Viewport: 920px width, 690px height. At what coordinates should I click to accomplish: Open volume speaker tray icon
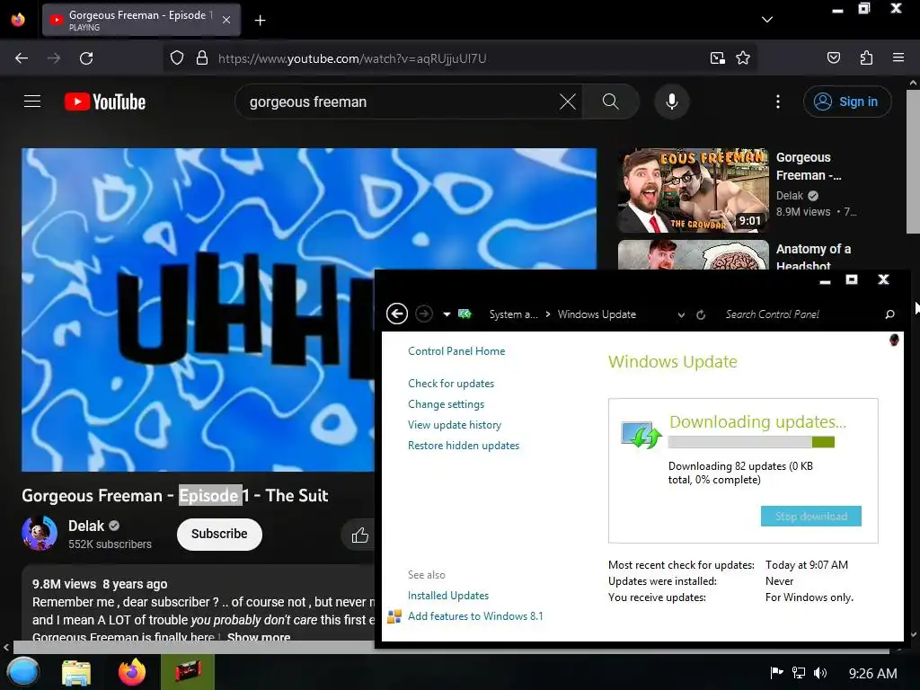820,673
